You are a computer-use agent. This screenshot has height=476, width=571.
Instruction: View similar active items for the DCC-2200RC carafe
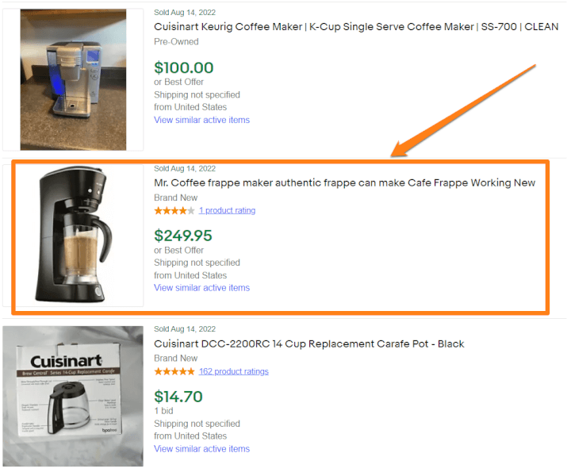(x=201, y=449)
